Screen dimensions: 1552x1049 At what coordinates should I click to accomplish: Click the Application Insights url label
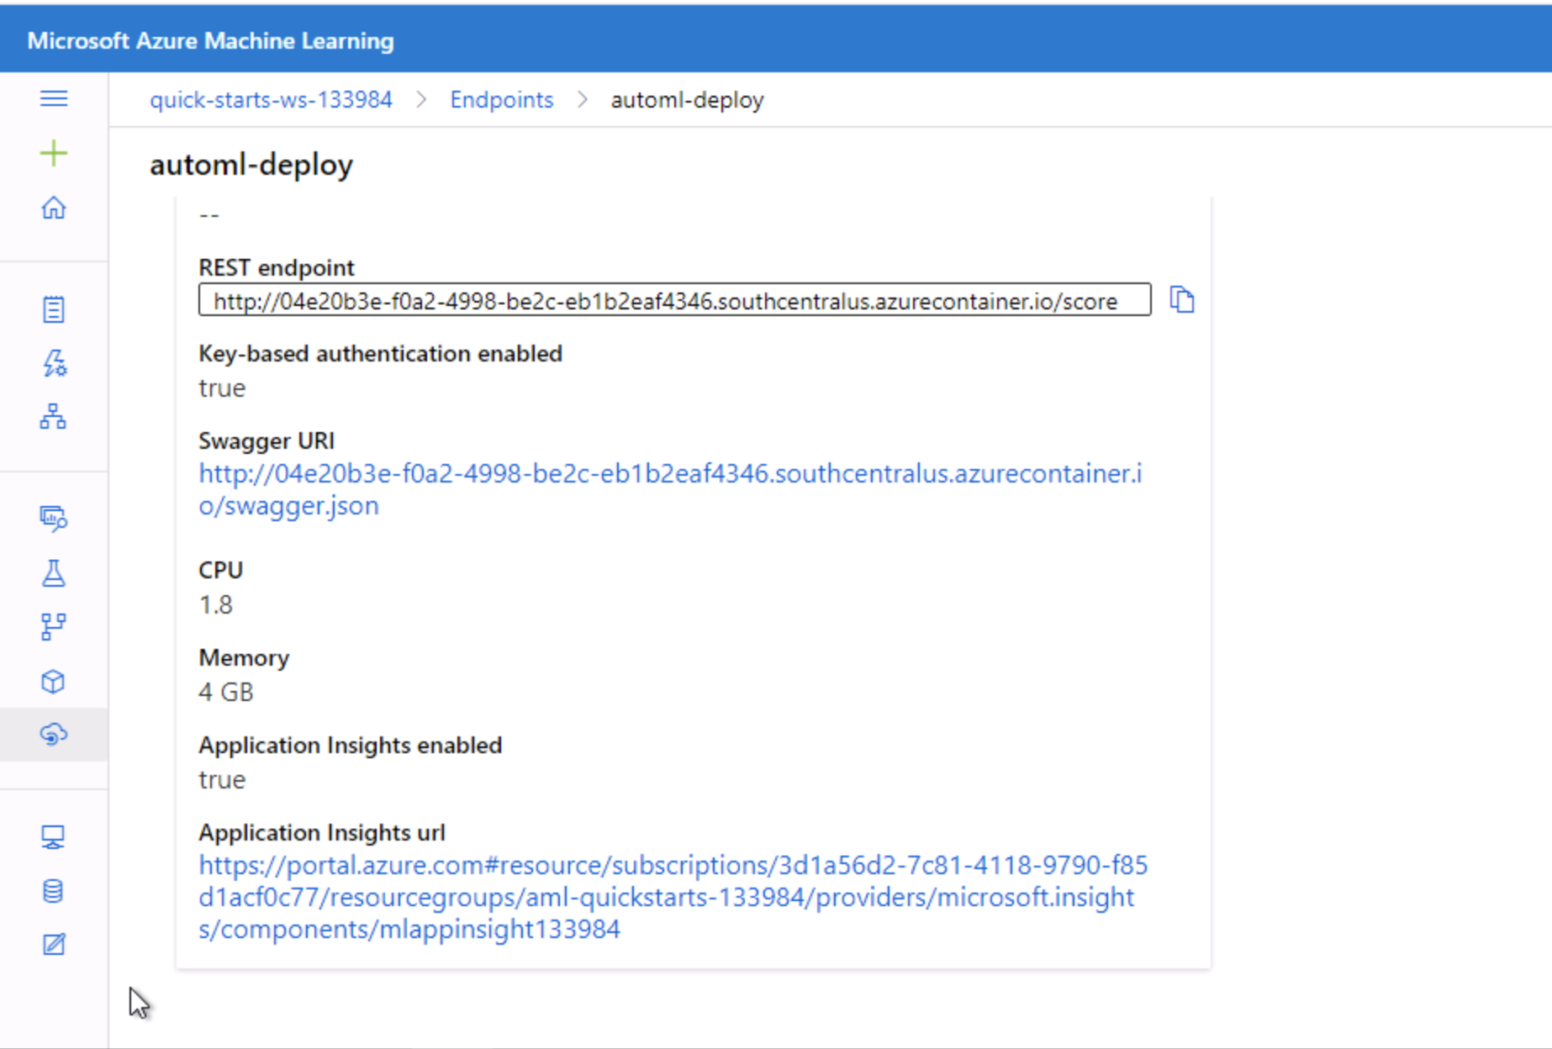click(322, 832)
